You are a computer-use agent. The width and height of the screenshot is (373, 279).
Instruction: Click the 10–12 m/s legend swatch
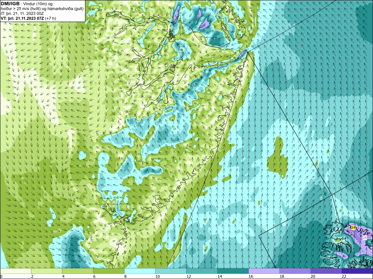pos(171,271)
